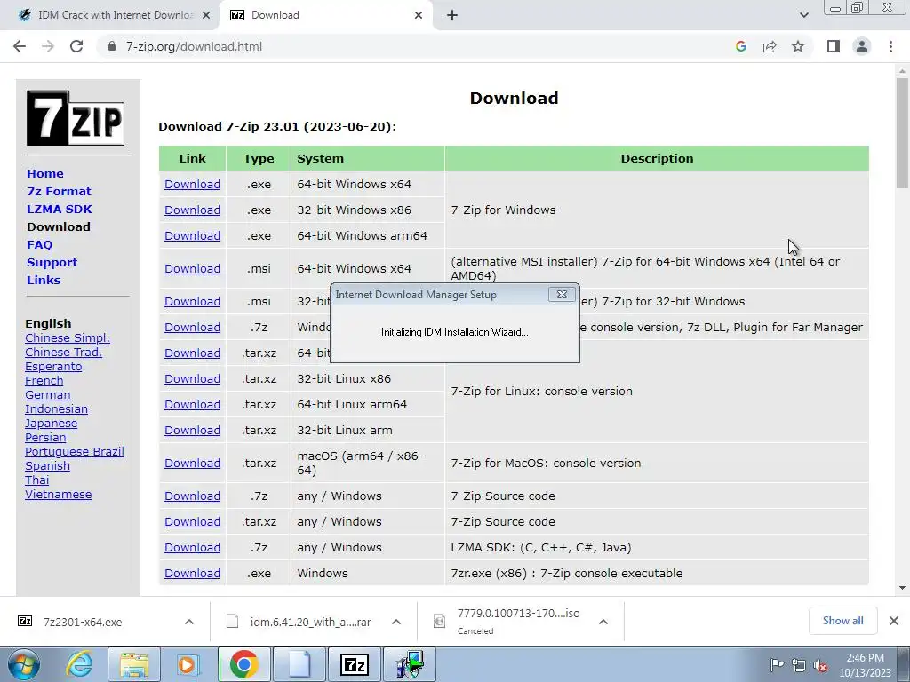The image size is (910, 682).
Task: Switch language to Vietnamese
Action: 58,495
